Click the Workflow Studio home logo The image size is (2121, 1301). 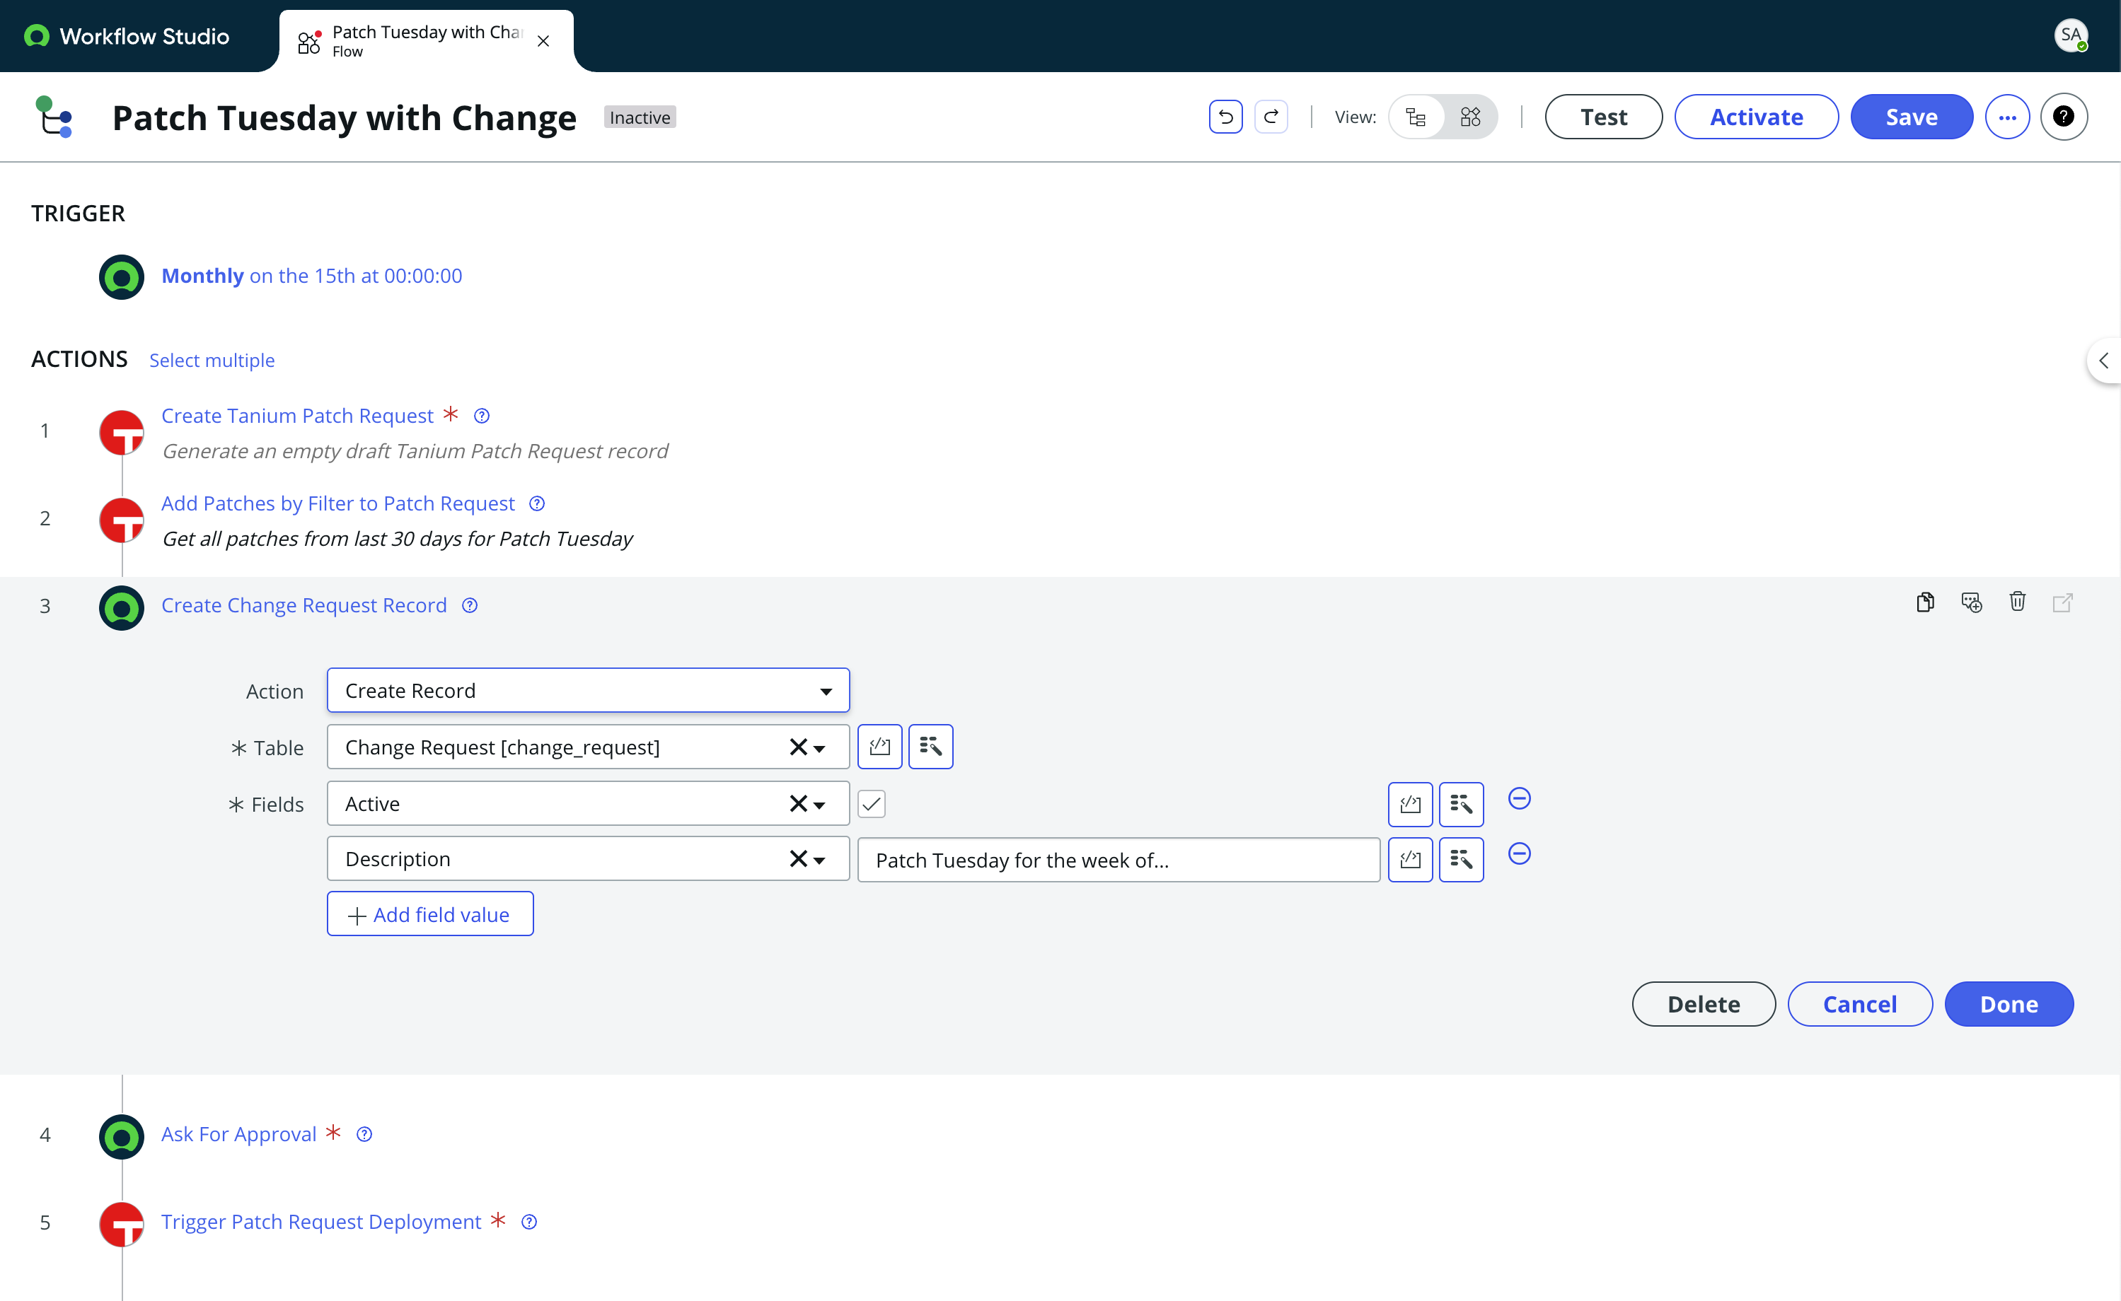pyautogui.click(x=127, y=36)
